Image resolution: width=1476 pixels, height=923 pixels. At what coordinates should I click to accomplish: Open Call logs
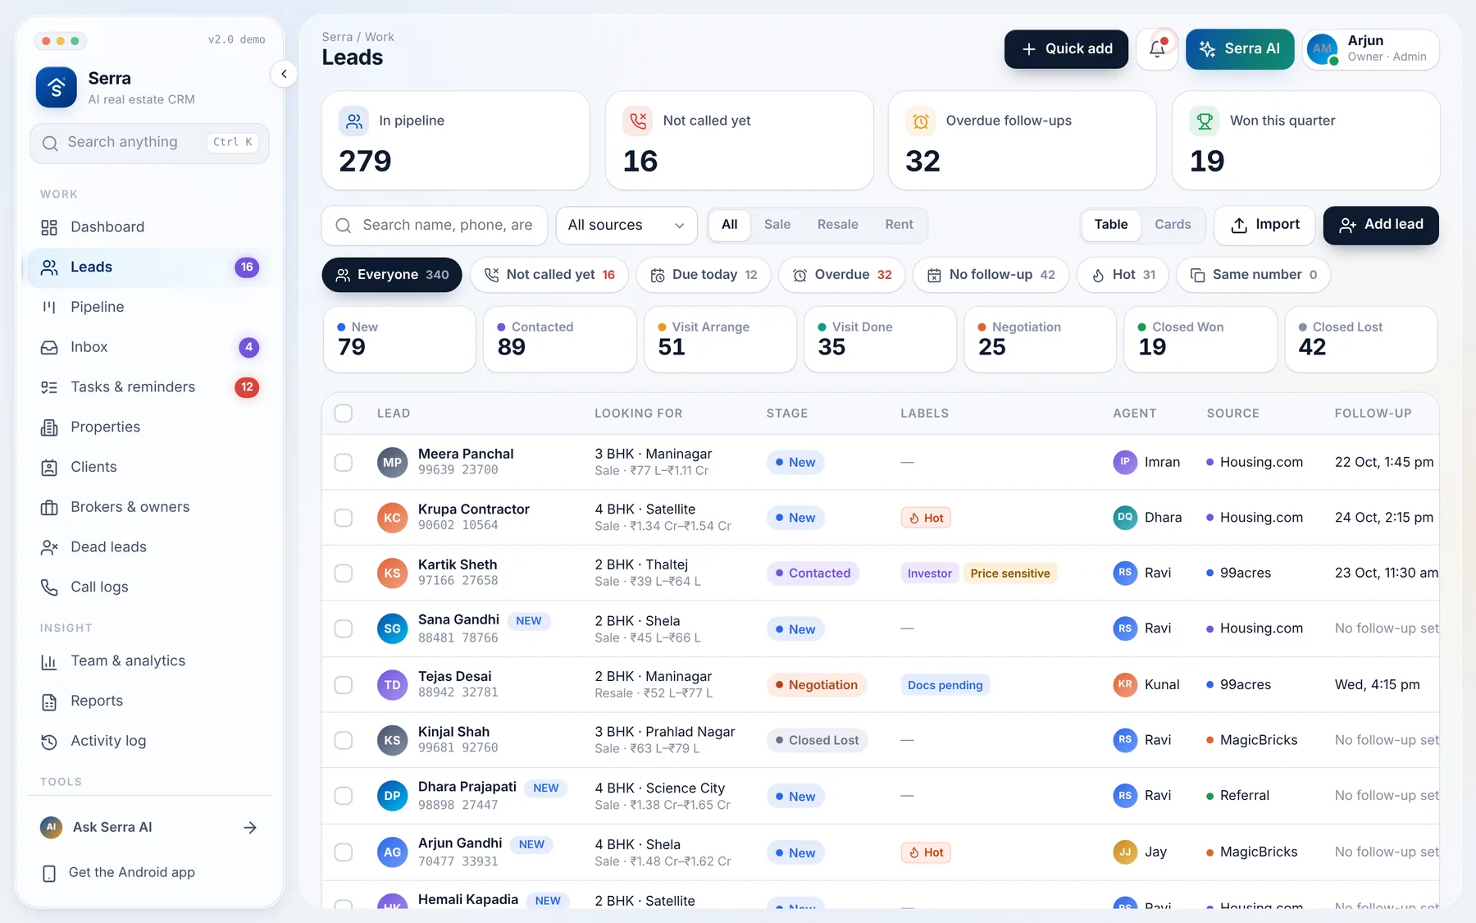tap(149, 587)
